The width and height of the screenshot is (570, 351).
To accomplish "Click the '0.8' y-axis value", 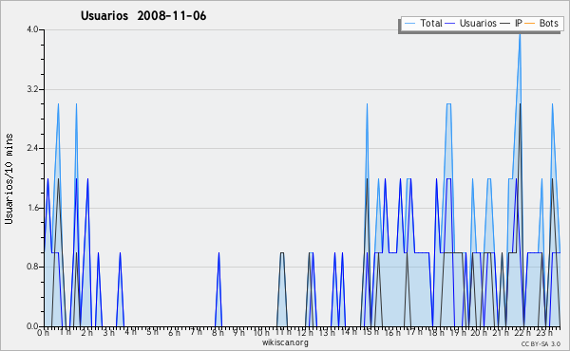I will (x=32, y=268).
